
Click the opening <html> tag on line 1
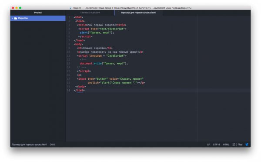coord(78,17)
